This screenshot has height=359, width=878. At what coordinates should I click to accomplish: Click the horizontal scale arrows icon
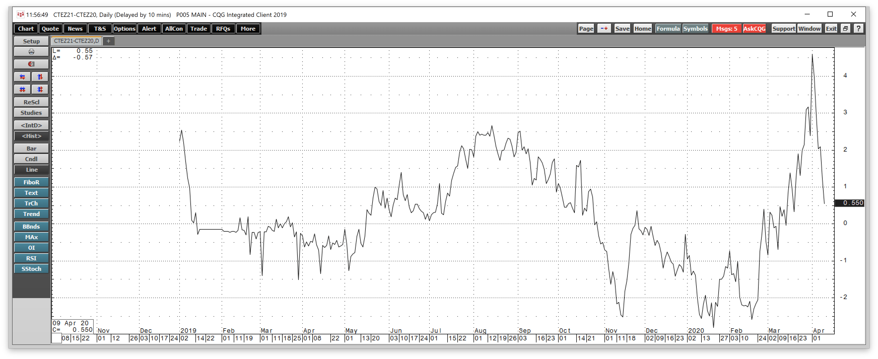point(22,77)
